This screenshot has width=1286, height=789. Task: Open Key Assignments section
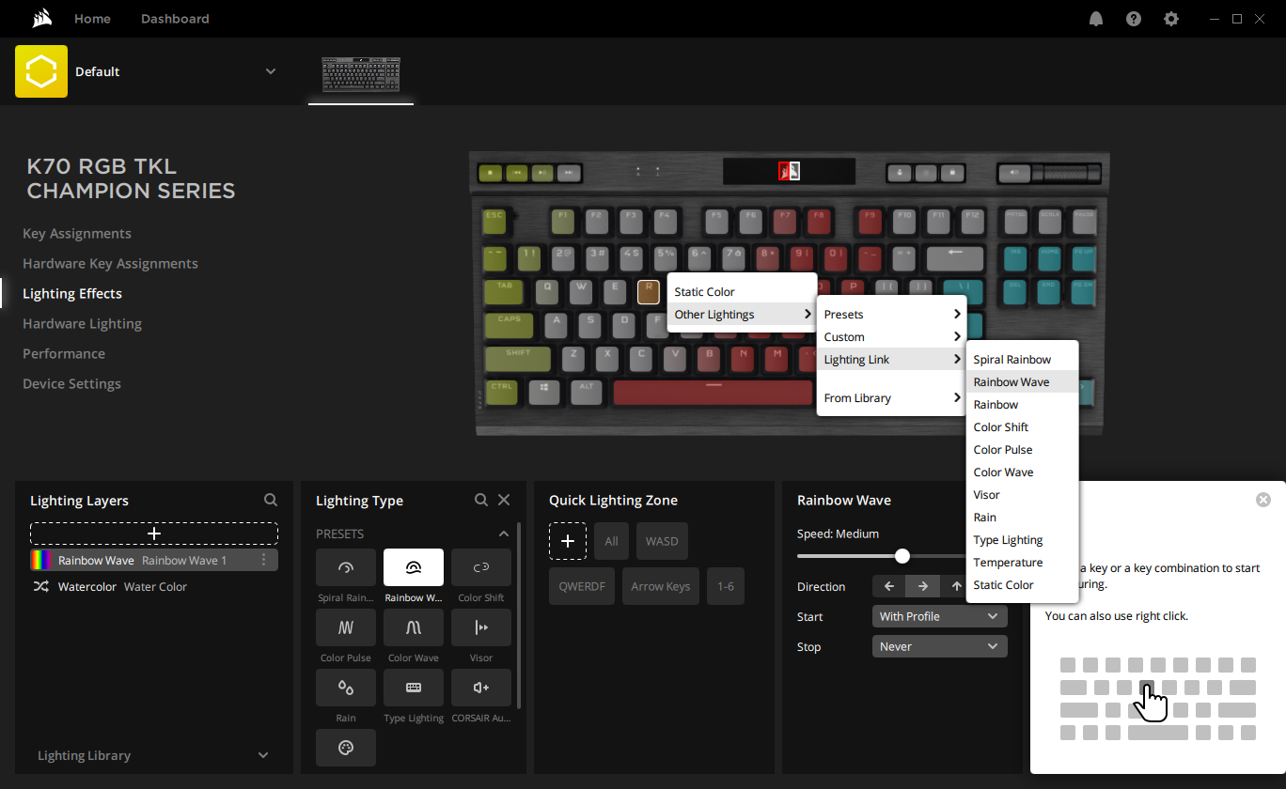[x=77, y=234]
